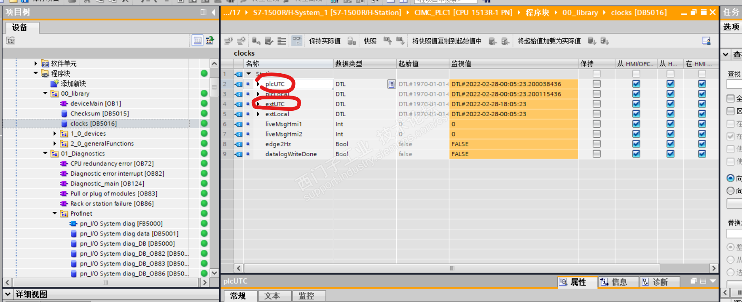
Task: Click S7-1500R/H-System_1 breadcrumb
Action: 327,13
